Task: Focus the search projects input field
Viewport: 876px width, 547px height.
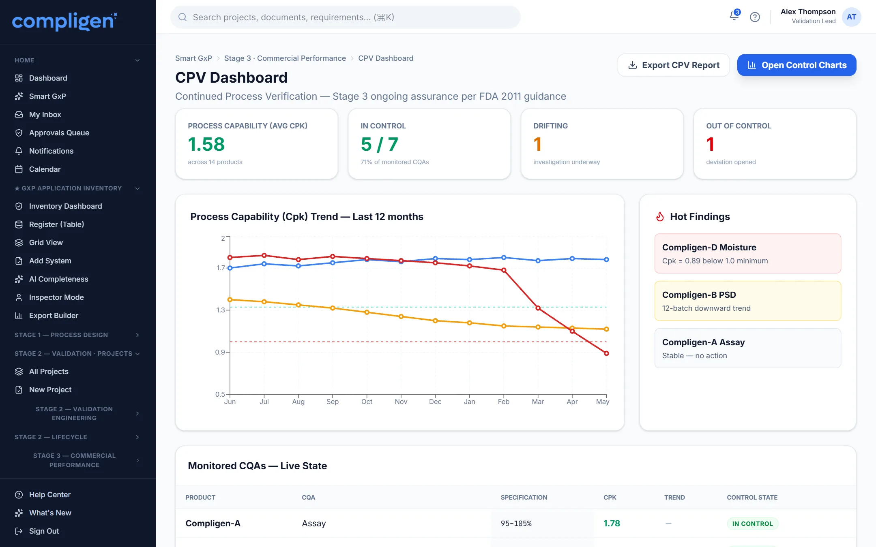Action: 345,17
